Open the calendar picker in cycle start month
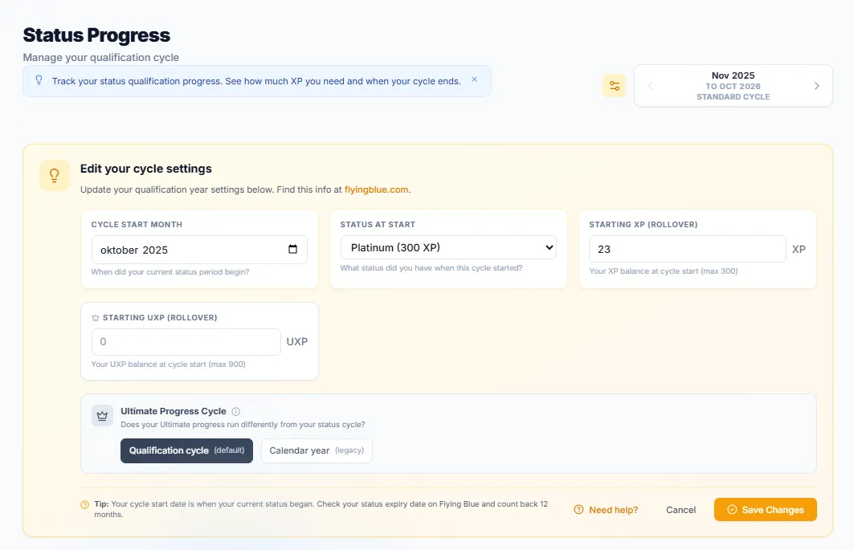The image size is (854, 550). (292, 250)
